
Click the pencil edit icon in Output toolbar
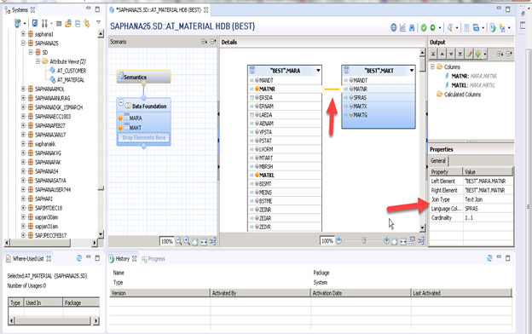[469, 54]
